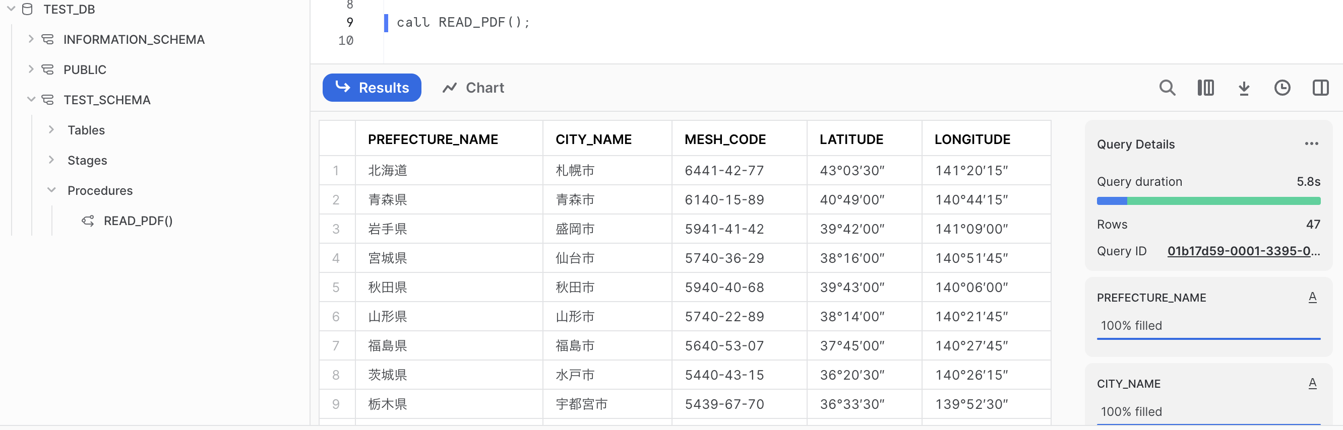Expand the Tables folder
1343x430 pixels.
[x=51, y=129]
